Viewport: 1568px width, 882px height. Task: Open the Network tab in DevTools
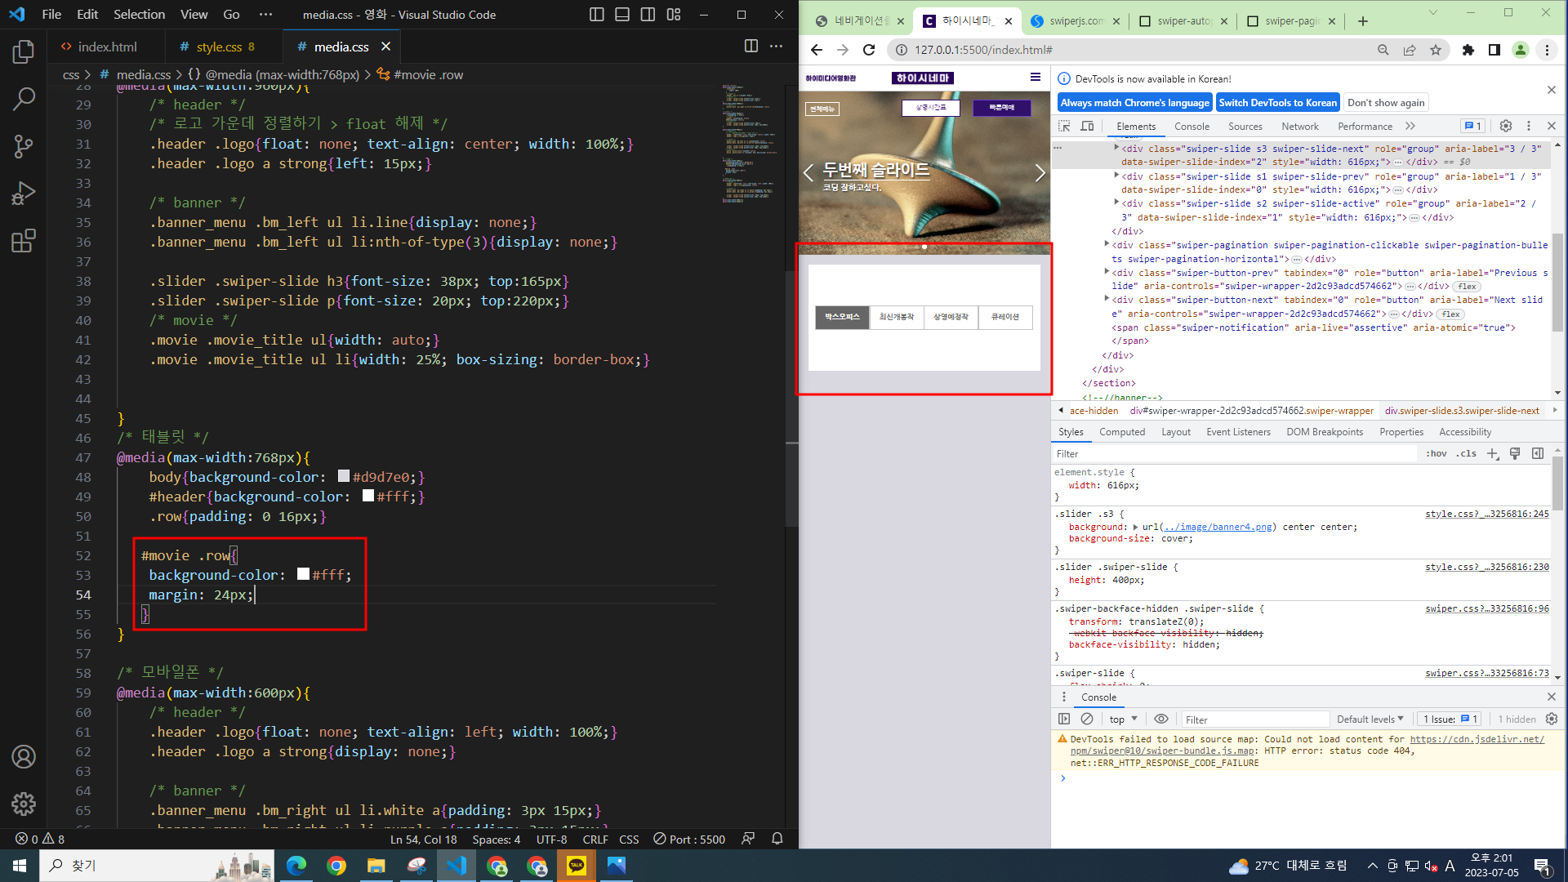coord(1299,126)
